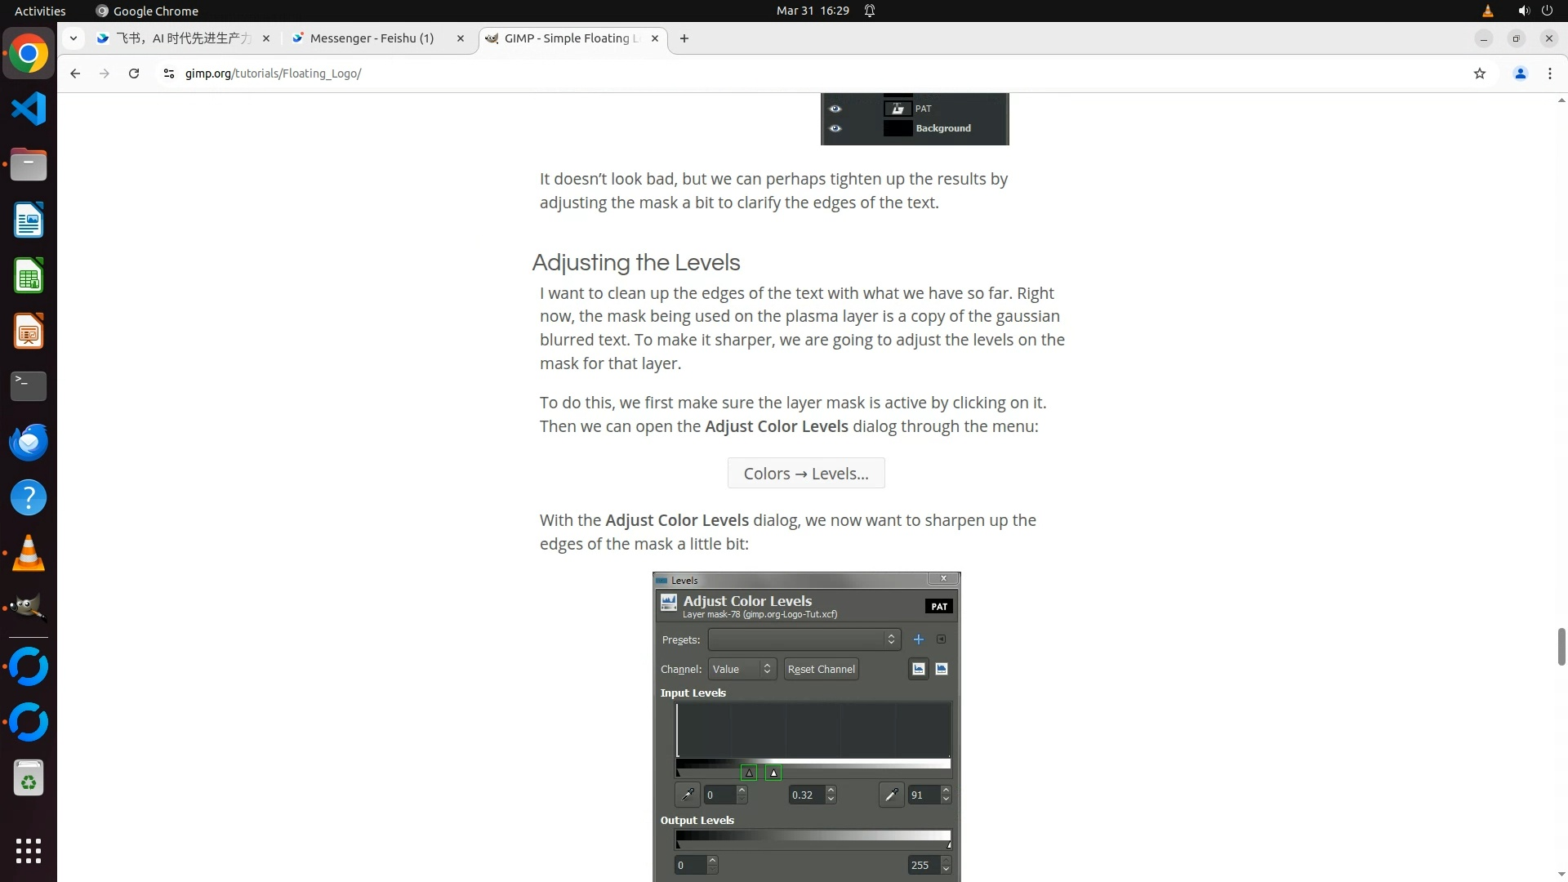Open a new tab with plus button
1568x882 pixels.
684,38
